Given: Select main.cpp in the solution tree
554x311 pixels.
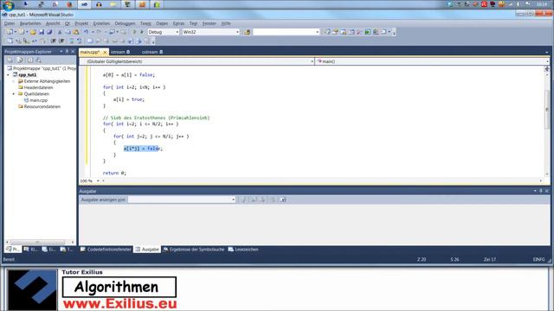Looking at the screenshot, I should tap(38, 100).
